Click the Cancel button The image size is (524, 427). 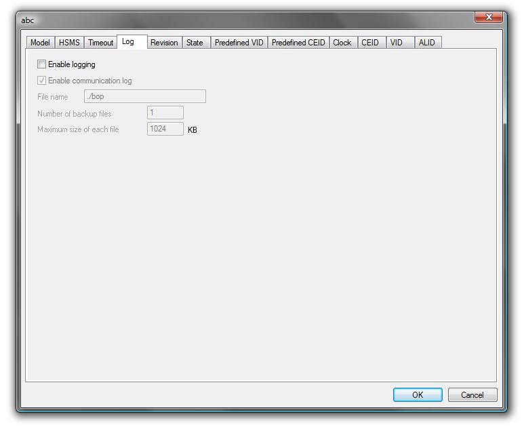pyautogui.click(x=472, y=395)
